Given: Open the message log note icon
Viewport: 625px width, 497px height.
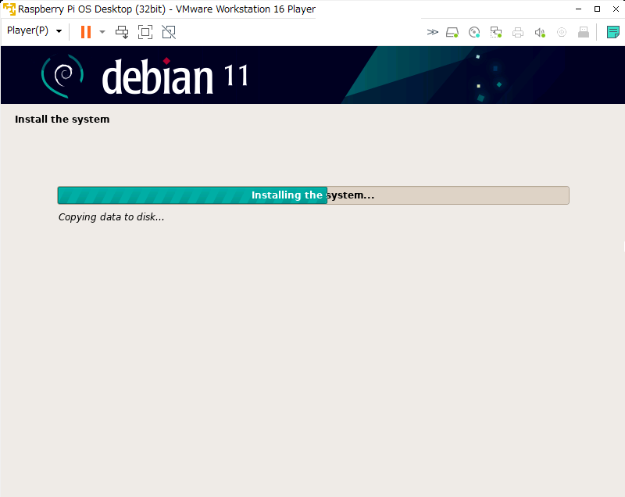Looking at the screenshot, I should (613, 32).
